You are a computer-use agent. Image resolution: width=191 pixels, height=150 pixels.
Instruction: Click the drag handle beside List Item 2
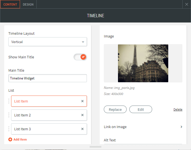tap(9, 115)
